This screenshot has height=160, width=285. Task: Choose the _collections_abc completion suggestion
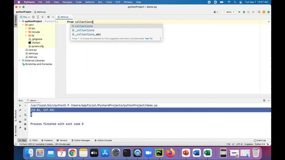116,34
